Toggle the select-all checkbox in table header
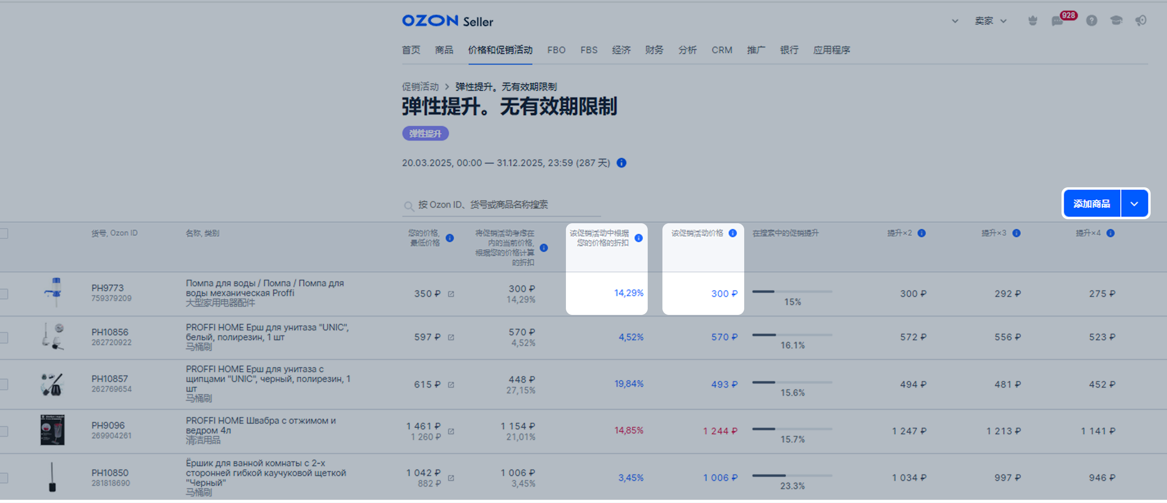Image resolution: width=1167 pixels, height=503 pixels. (4, 234)
